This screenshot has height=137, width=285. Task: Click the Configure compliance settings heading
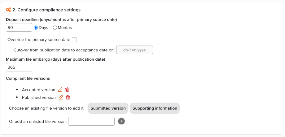46,10
